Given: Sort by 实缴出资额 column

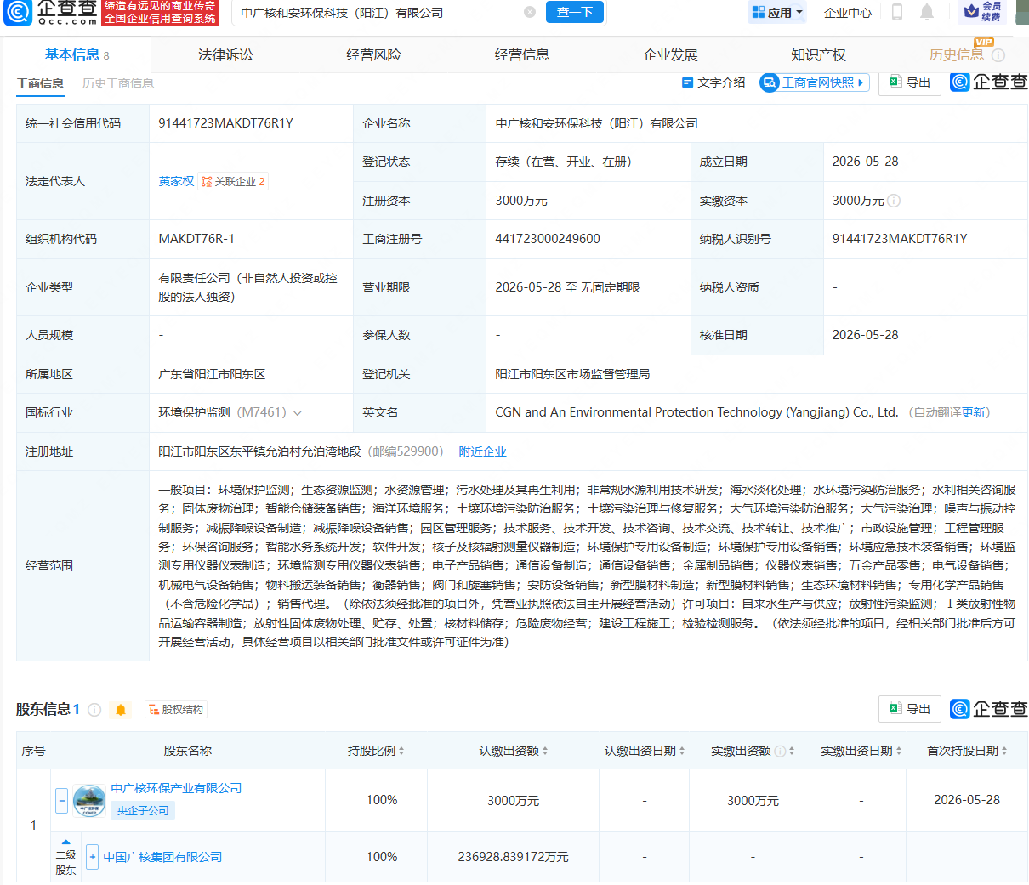Looking at the screenshot, I should [x=792, y=751].
